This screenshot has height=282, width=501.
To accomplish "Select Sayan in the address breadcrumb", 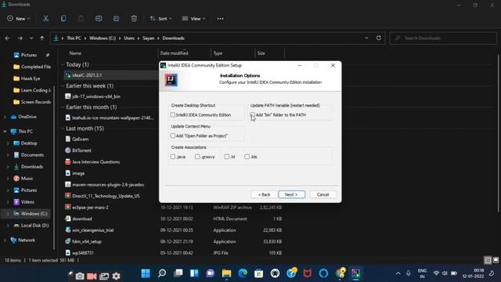I will click(x=148, y=38).
